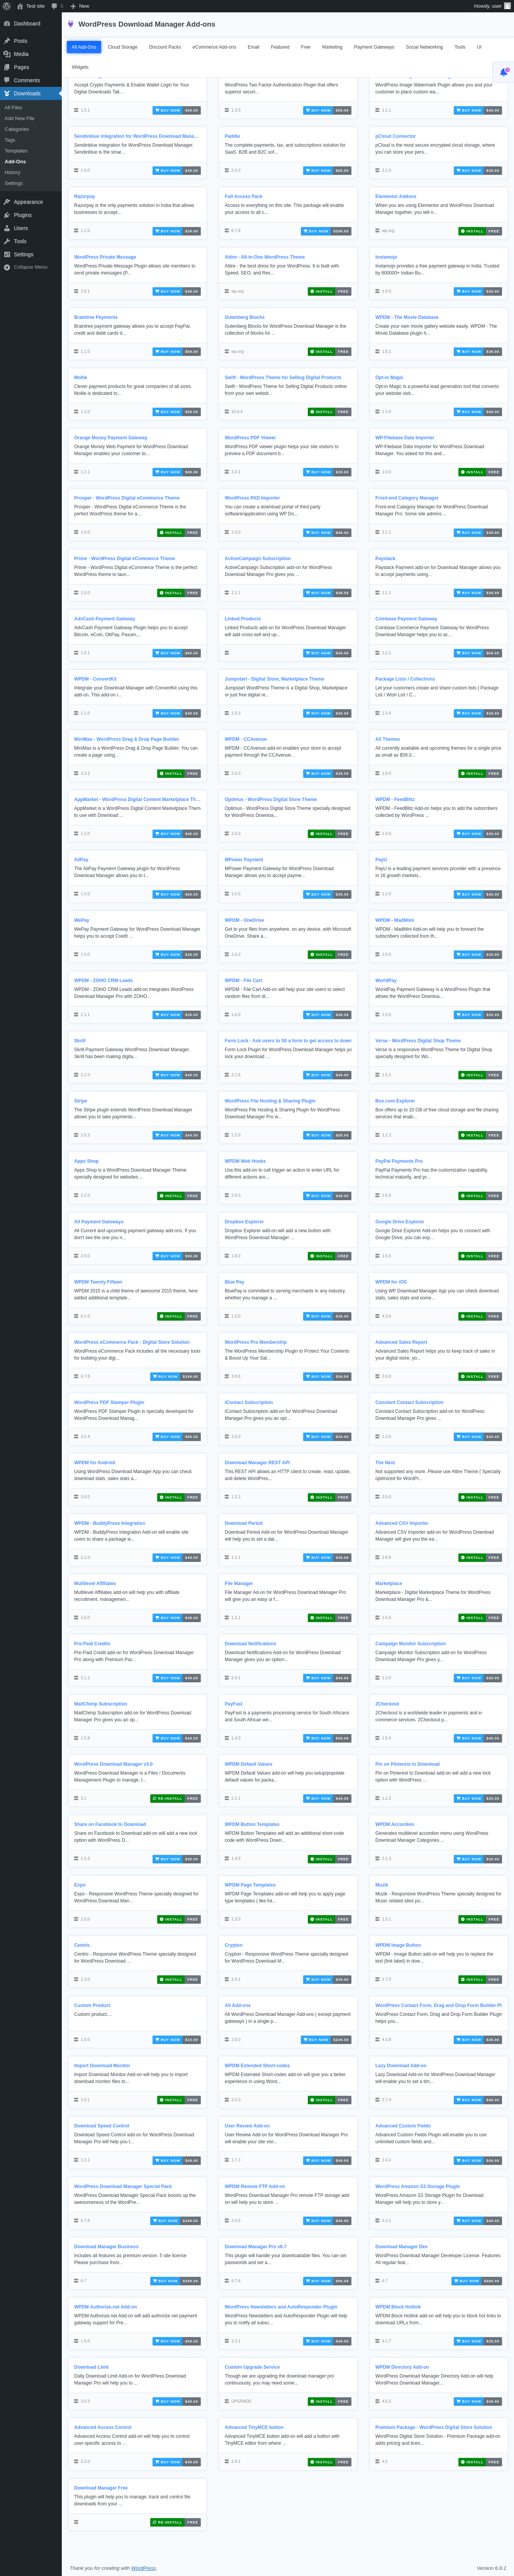Switch to eCommerce Add-ons tab

pyautogui.click(x=214, y=47)
